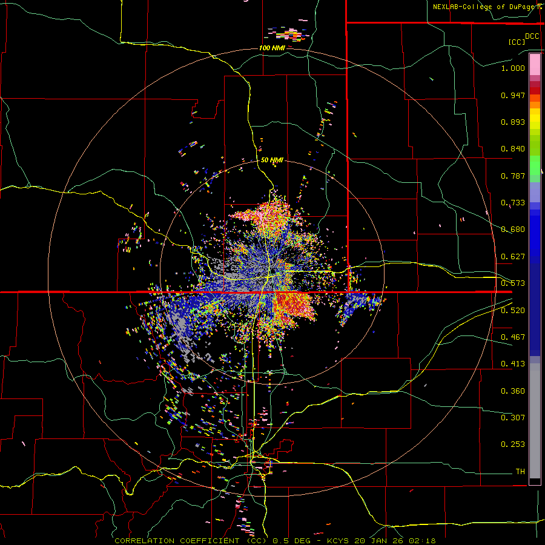
Task: Select the 0.627 scale value
Action: 513,257
